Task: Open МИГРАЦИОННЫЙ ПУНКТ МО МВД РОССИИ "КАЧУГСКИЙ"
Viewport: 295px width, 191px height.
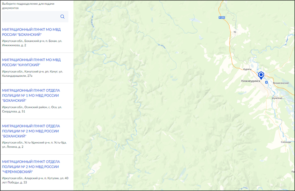Action: coord(31,63)
